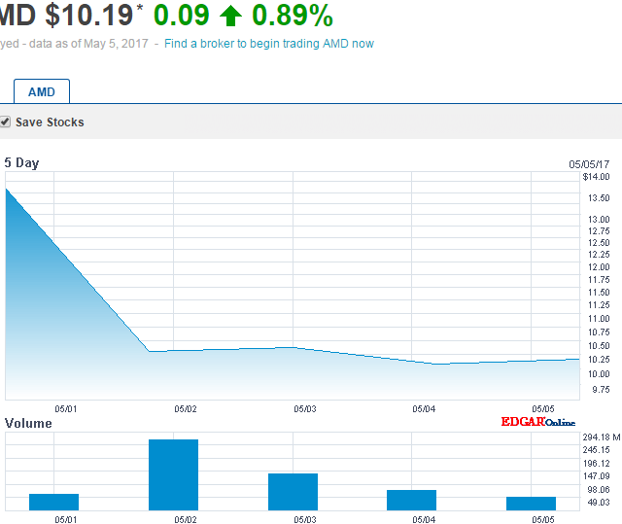Click the 9.75 price axis label
Image resolution: width=622 pixels, height=524 pixels.
[601, 390]
